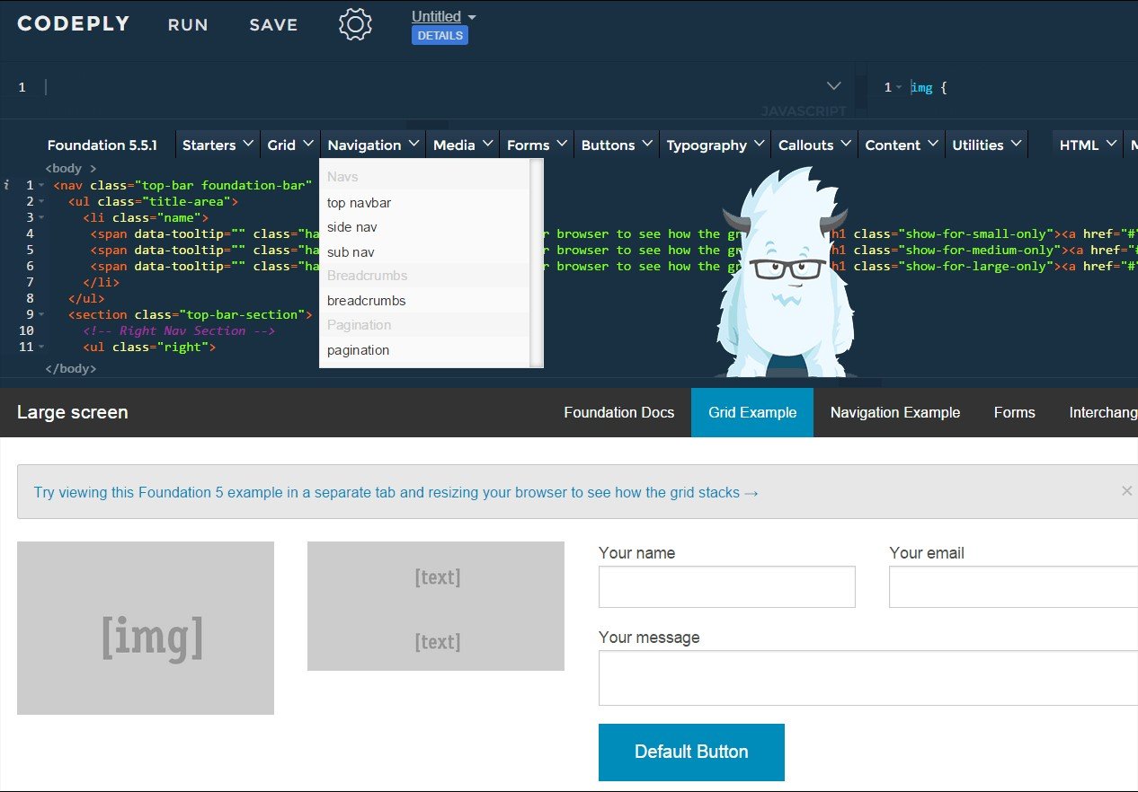Click the gray [img] placeholder

tap(146, 628)
